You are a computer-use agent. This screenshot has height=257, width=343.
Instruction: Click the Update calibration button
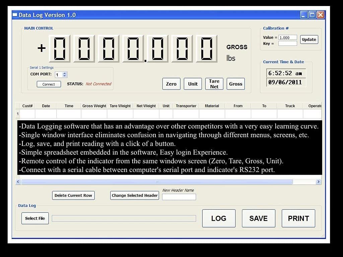click(x=309, y=39)
